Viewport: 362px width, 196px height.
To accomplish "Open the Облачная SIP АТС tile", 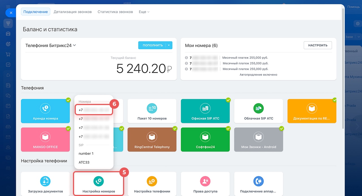I will 258,111.
